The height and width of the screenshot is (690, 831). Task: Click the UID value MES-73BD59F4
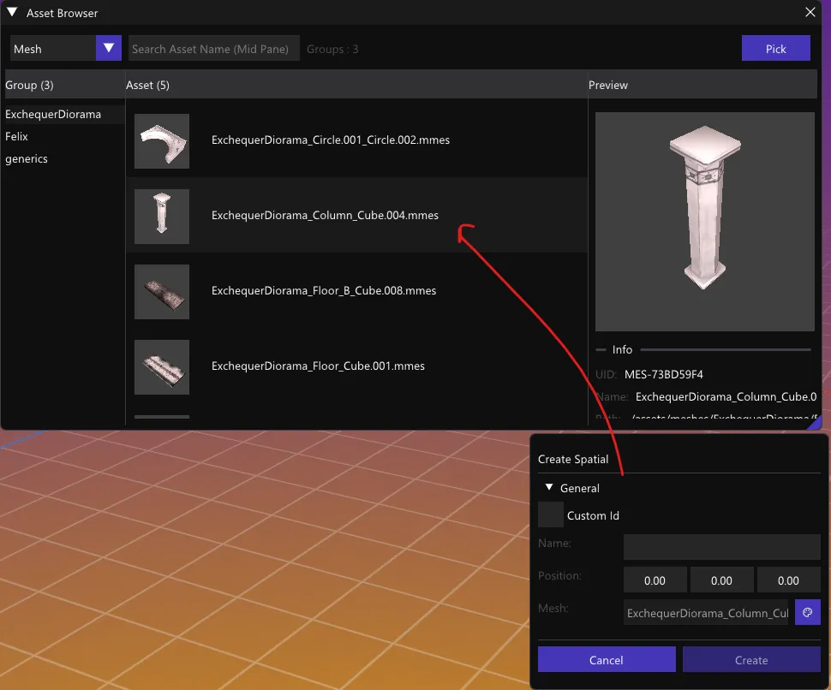664,374
